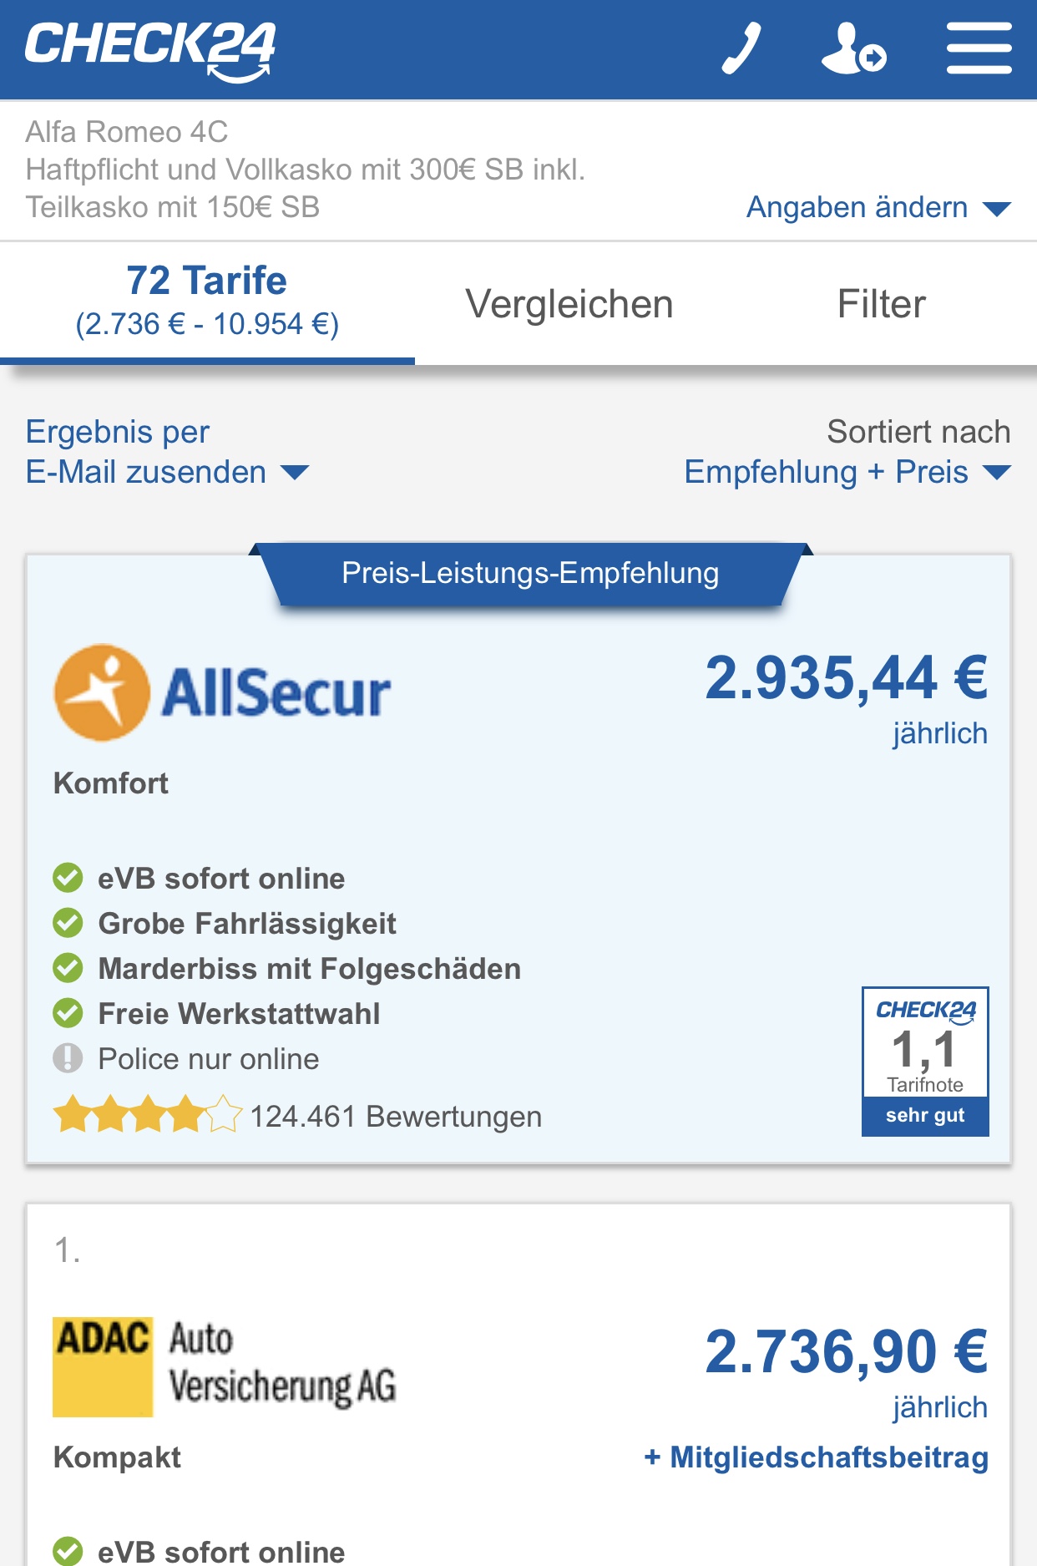Open the Ergebnis per E-Mail zusenden dropdown
Image resolution: width=1037 pixels, height=1566 pixels.
coord(167,452)
